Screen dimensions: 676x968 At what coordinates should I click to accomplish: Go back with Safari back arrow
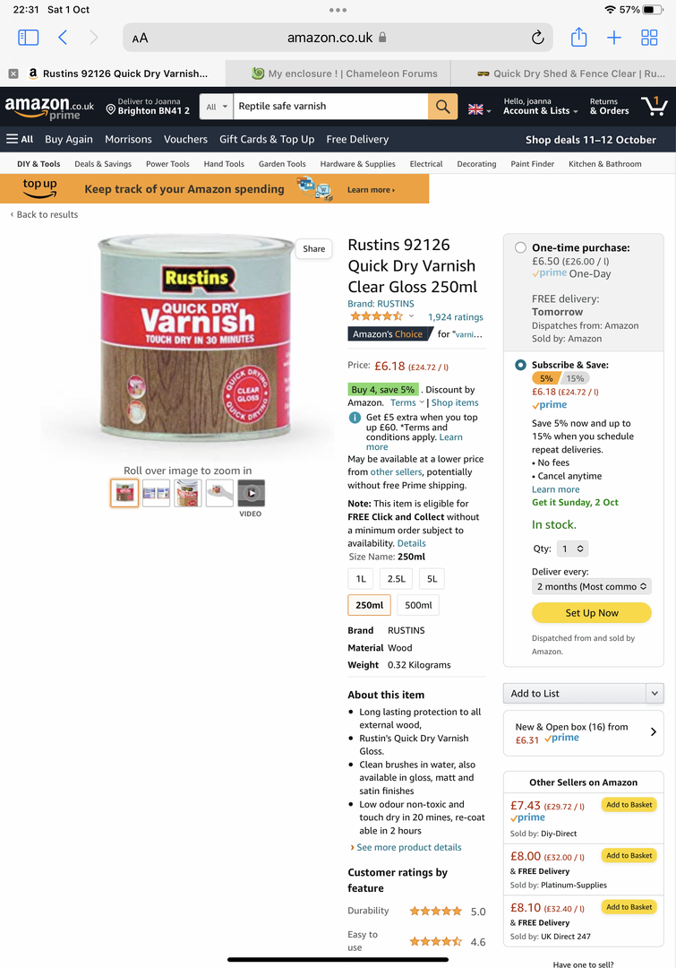click(63, 38)
